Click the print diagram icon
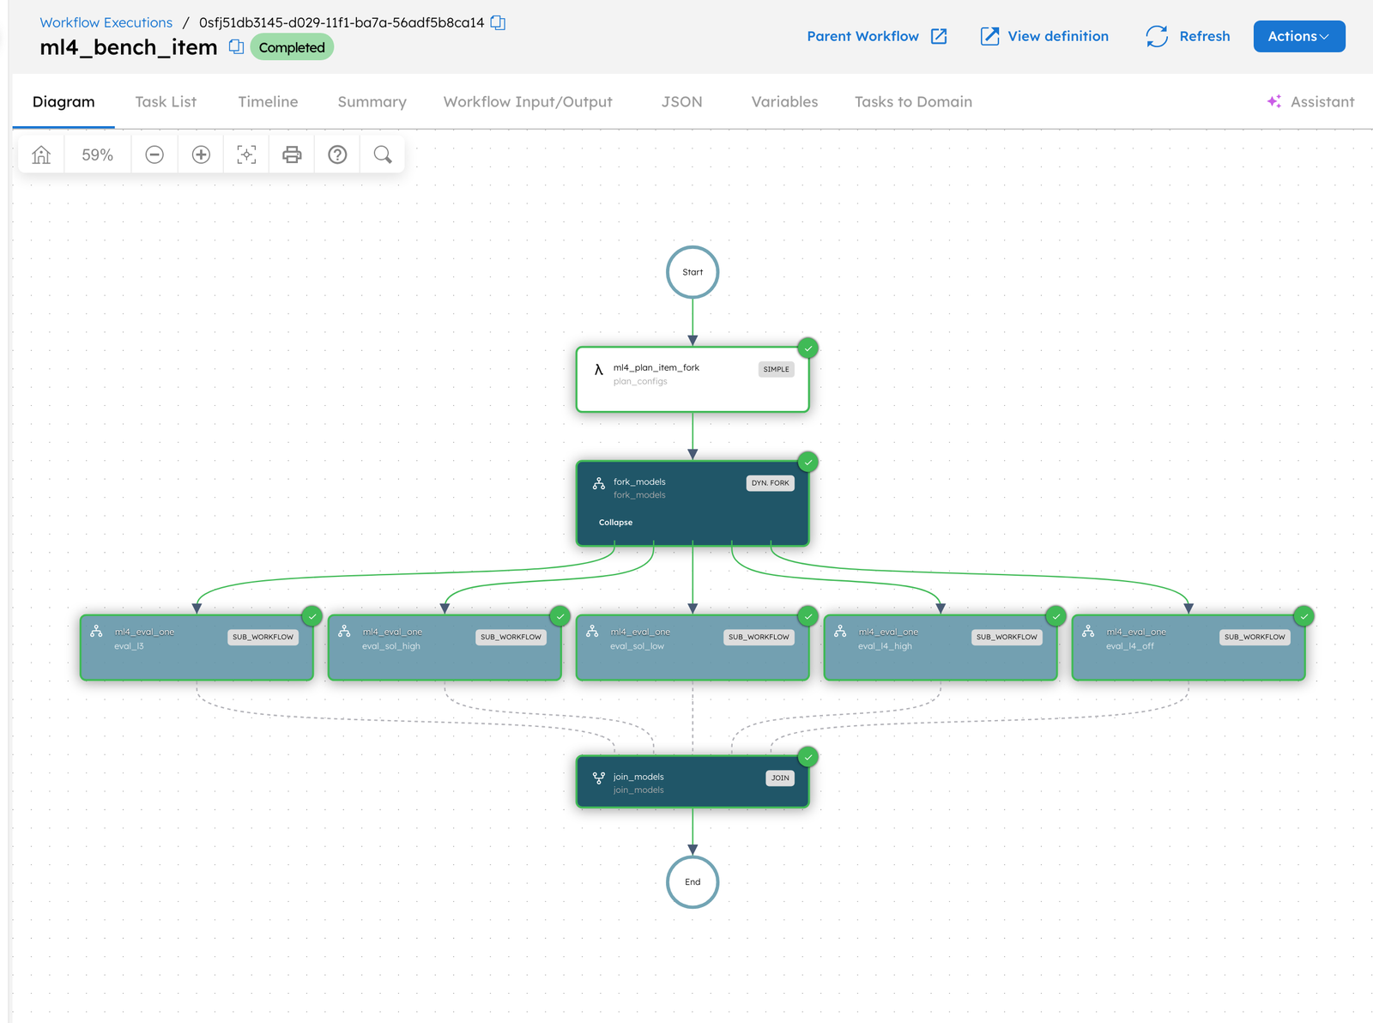The image size is (1373, 1023). coord(292,154)
